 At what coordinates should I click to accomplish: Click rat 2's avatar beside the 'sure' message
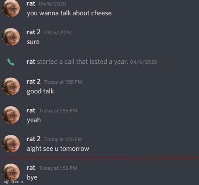[x=11, y=37]
